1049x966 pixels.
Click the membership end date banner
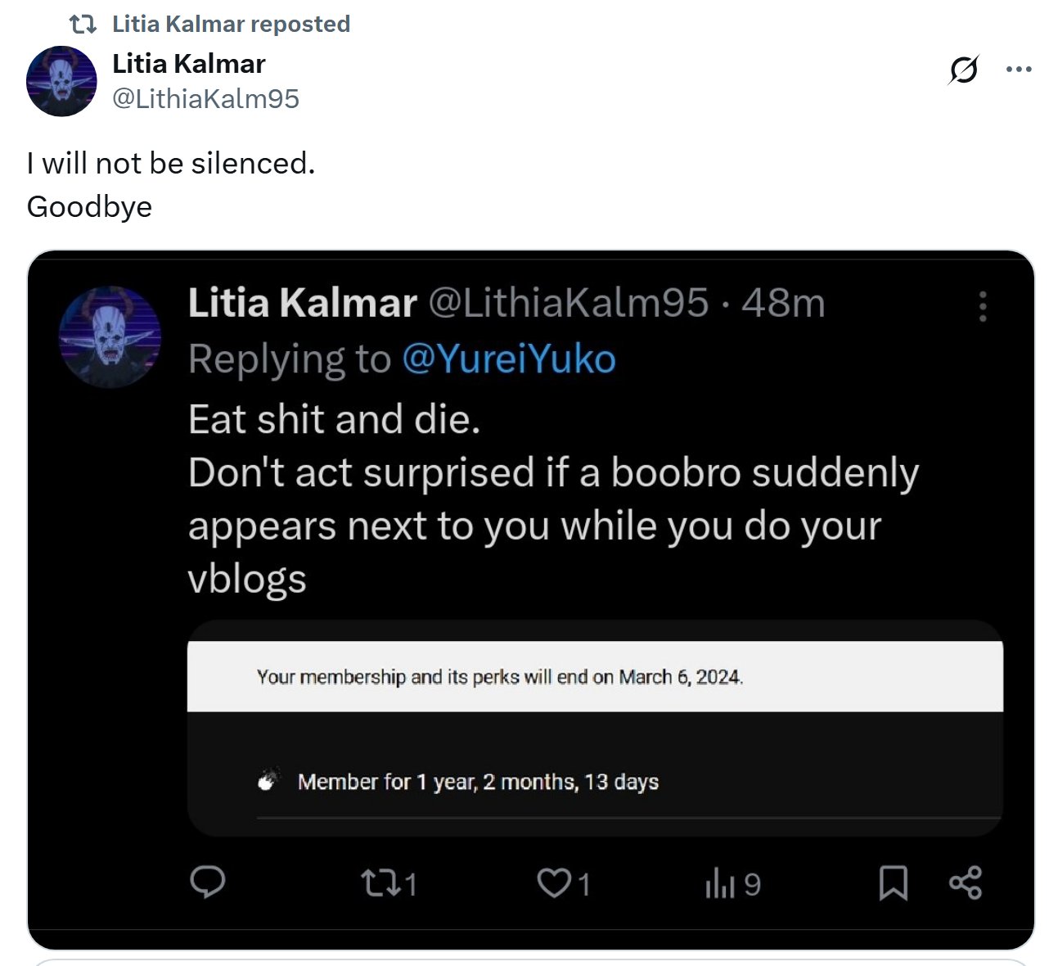pyautogui.click(x=499, y=677)
